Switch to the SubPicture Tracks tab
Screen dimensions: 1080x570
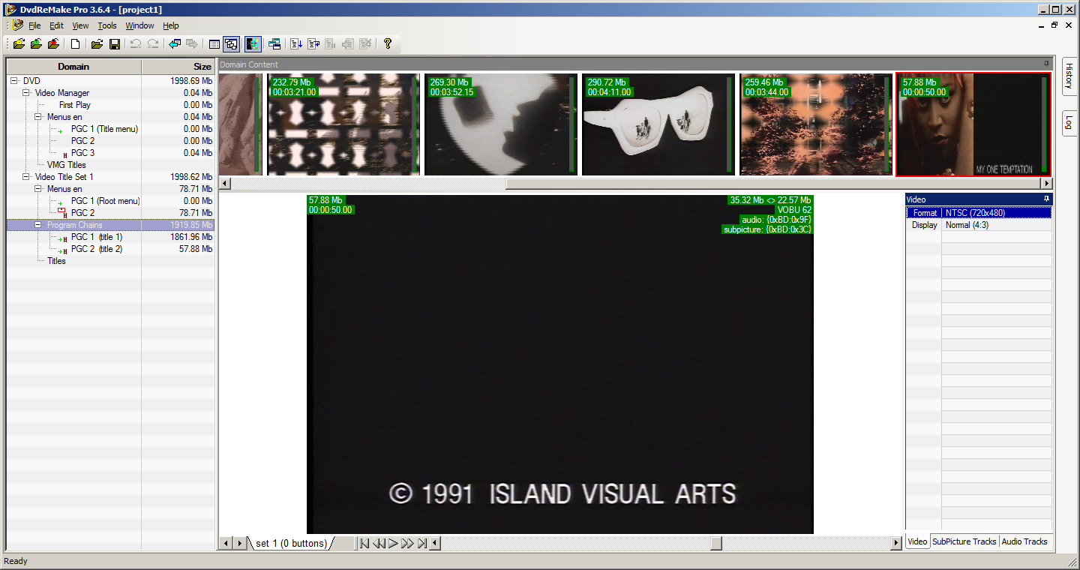[x=964, y=541]
